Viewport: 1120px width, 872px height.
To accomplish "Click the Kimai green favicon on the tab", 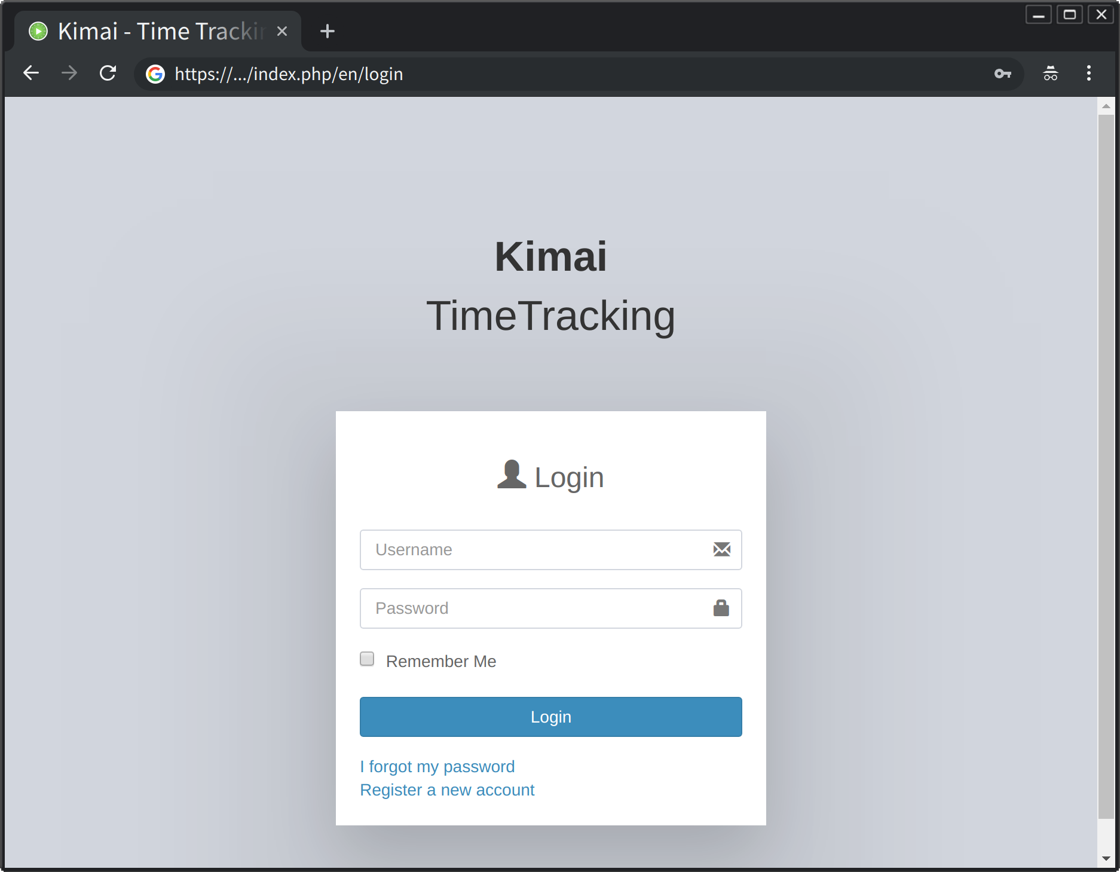I will pos(38,31).
